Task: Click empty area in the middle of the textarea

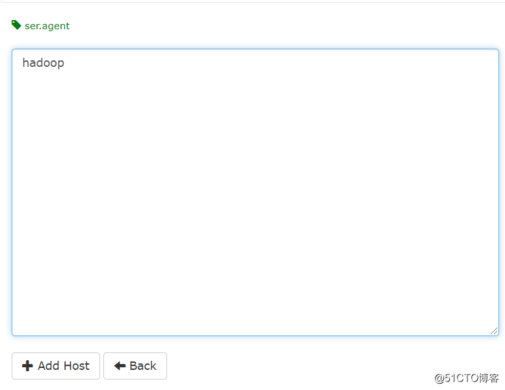Action: coord(255,193)
